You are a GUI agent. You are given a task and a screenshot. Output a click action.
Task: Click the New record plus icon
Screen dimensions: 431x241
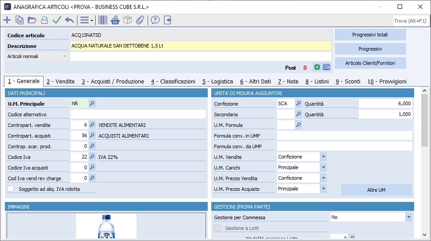click(7, 20)
